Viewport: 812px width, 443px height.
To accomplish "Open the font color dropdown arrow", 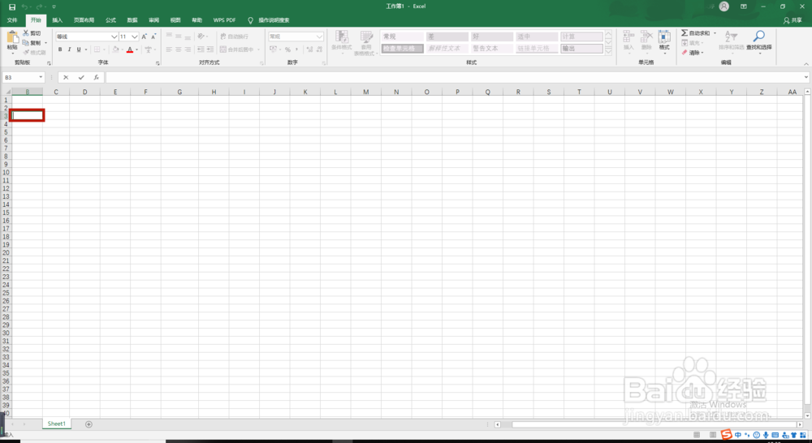I will pos(136,49).
